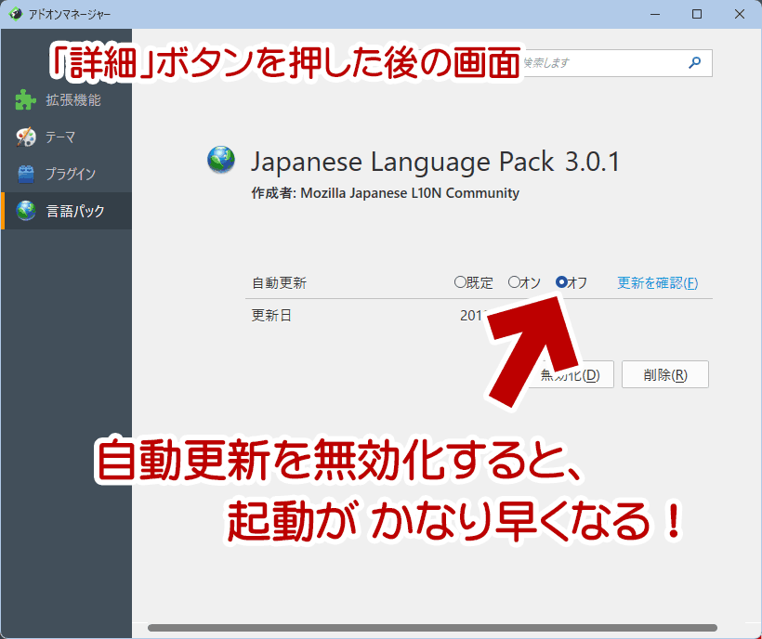Image resolution: width=762 pixels, height=639 pixels.
Task: Click the horizontal scrollbar at the bottom
Action: tap(432, 628)
